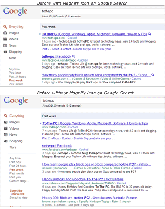Select Everything magnifier icon in top screenshot sidebar
165x209 pixels.
coord(5,26)
